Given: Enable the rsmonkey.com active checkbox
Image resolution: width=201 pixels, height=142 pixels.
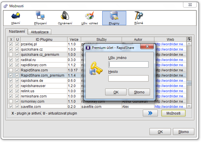Looking at the screenshot, I should pos(11,102).
